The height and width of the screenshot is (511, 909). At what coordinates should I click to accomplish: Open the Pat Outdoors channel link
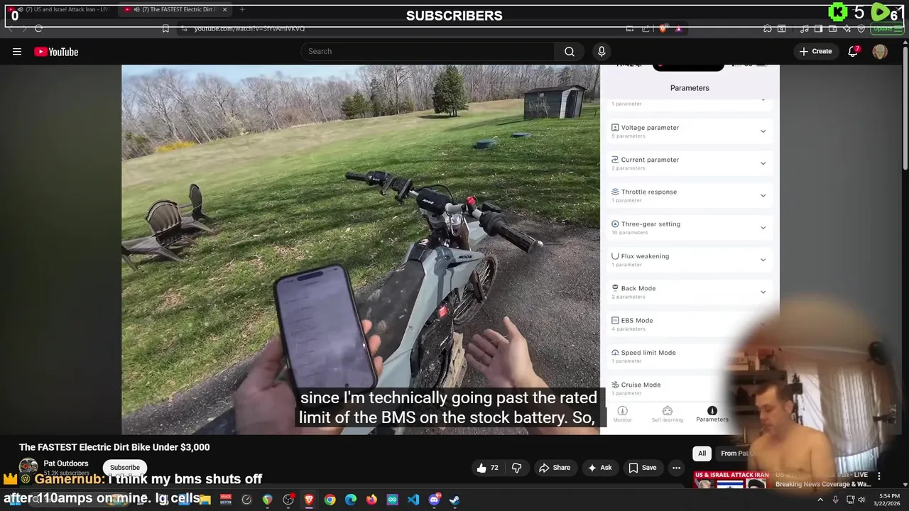[x=66, y=463]
